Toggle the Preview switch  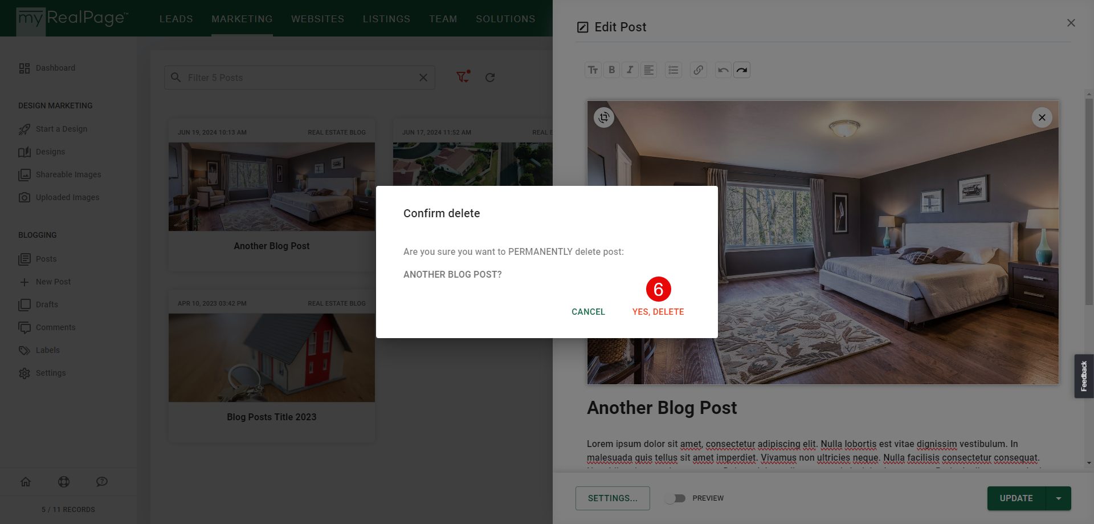[676, 498]
